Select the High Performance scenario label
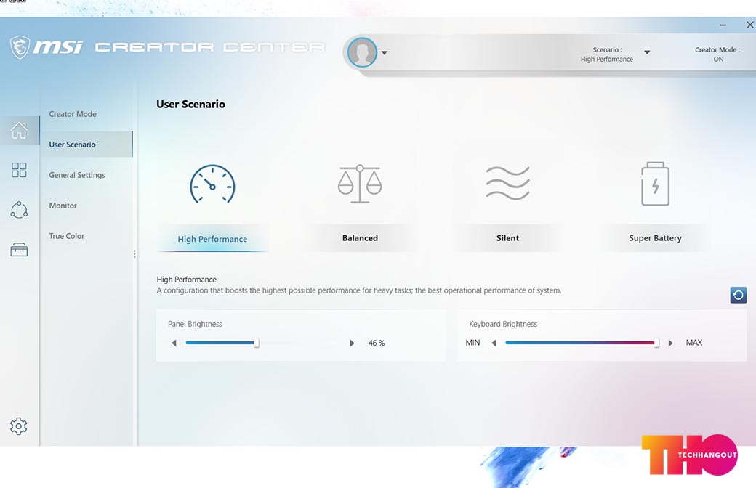 (x=212, y=239)
